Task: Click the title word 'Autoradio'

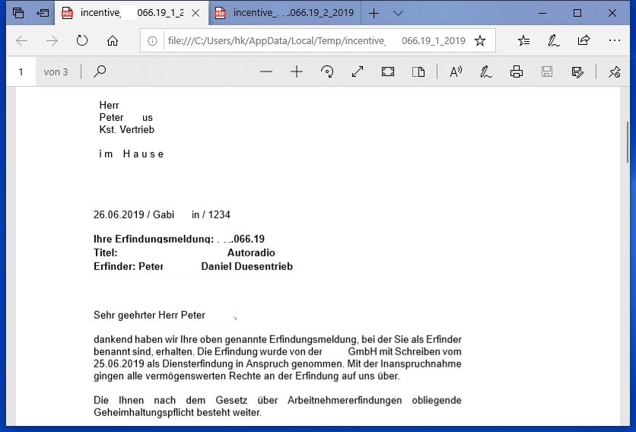Action: 251,253
